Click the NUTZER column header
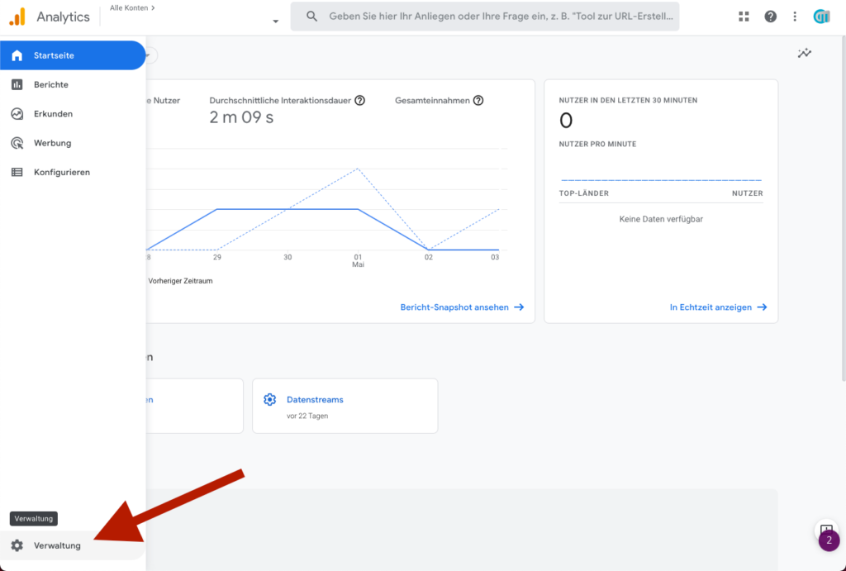This screenshot has height=571, width=846. (747, 193)
